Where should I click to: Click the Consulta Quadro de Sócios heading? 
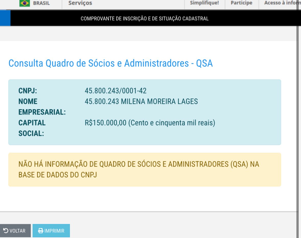[111, 63]
